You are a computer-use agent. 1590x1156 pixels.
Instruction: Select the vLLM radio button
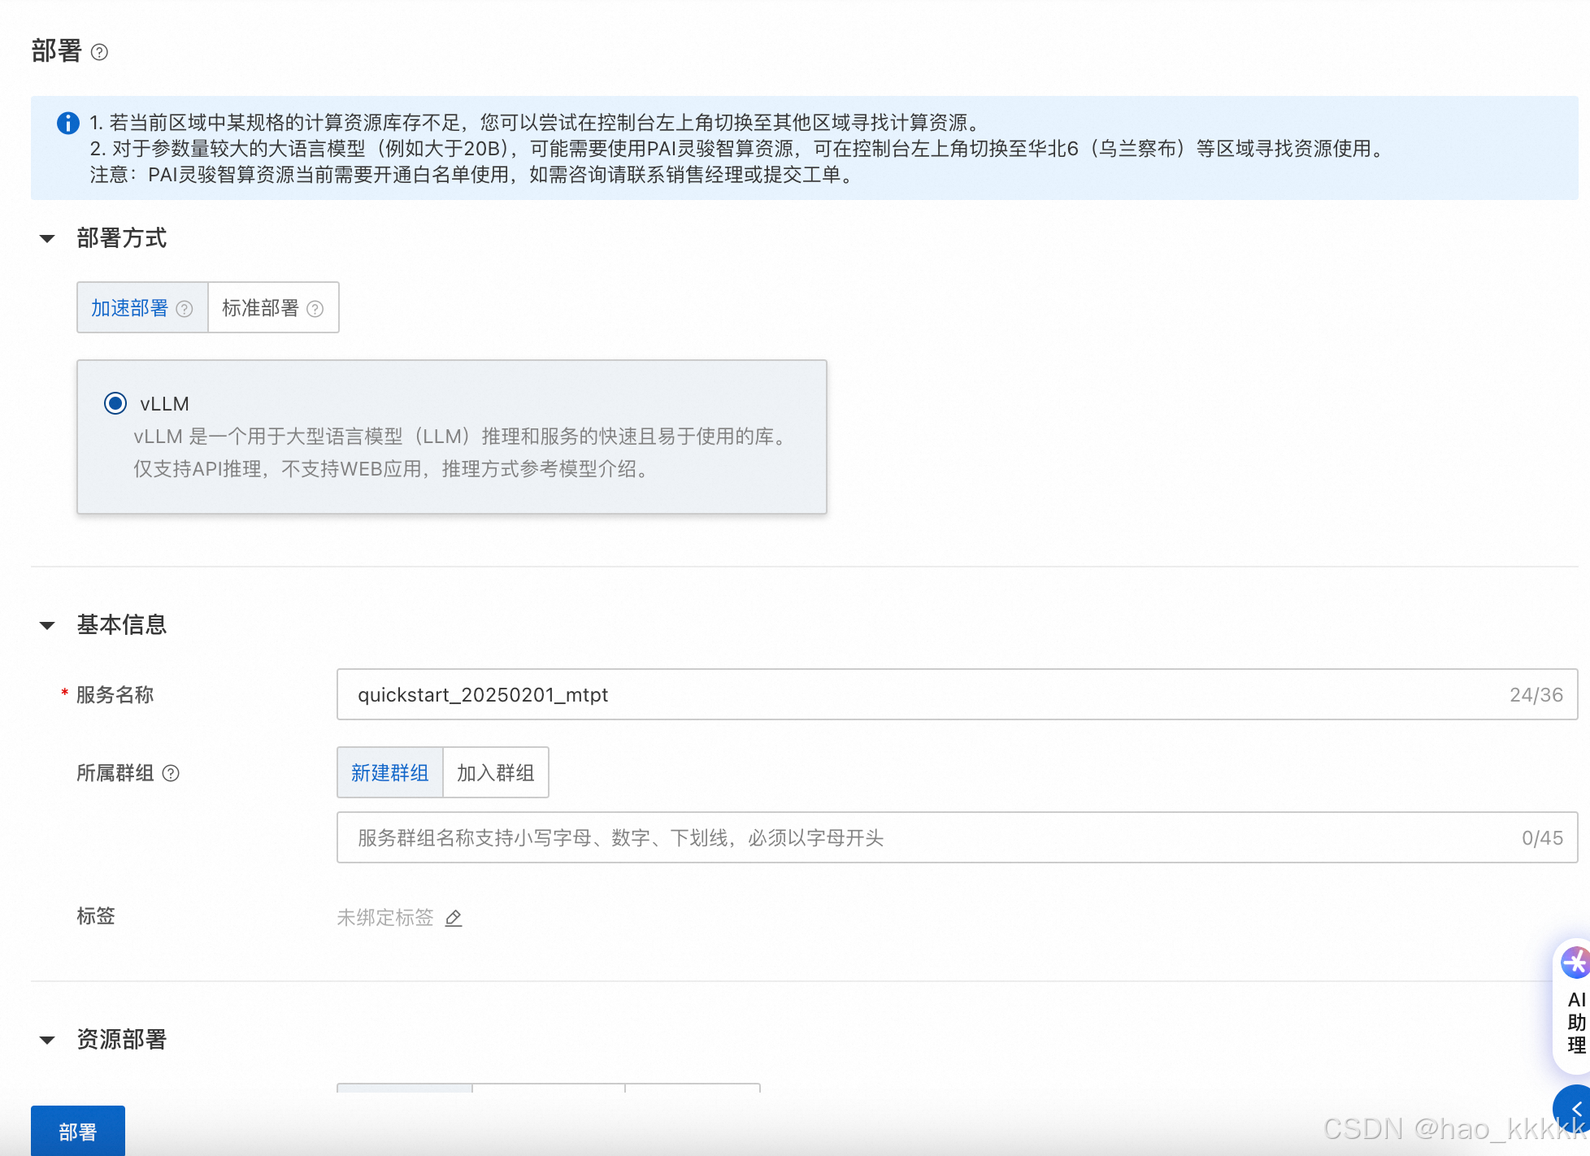coord(115,403)
